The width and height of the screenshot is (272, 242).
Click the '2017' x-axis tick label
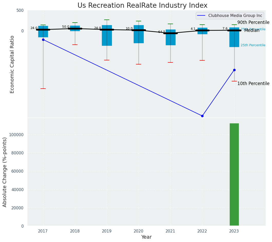click(43, 231)
